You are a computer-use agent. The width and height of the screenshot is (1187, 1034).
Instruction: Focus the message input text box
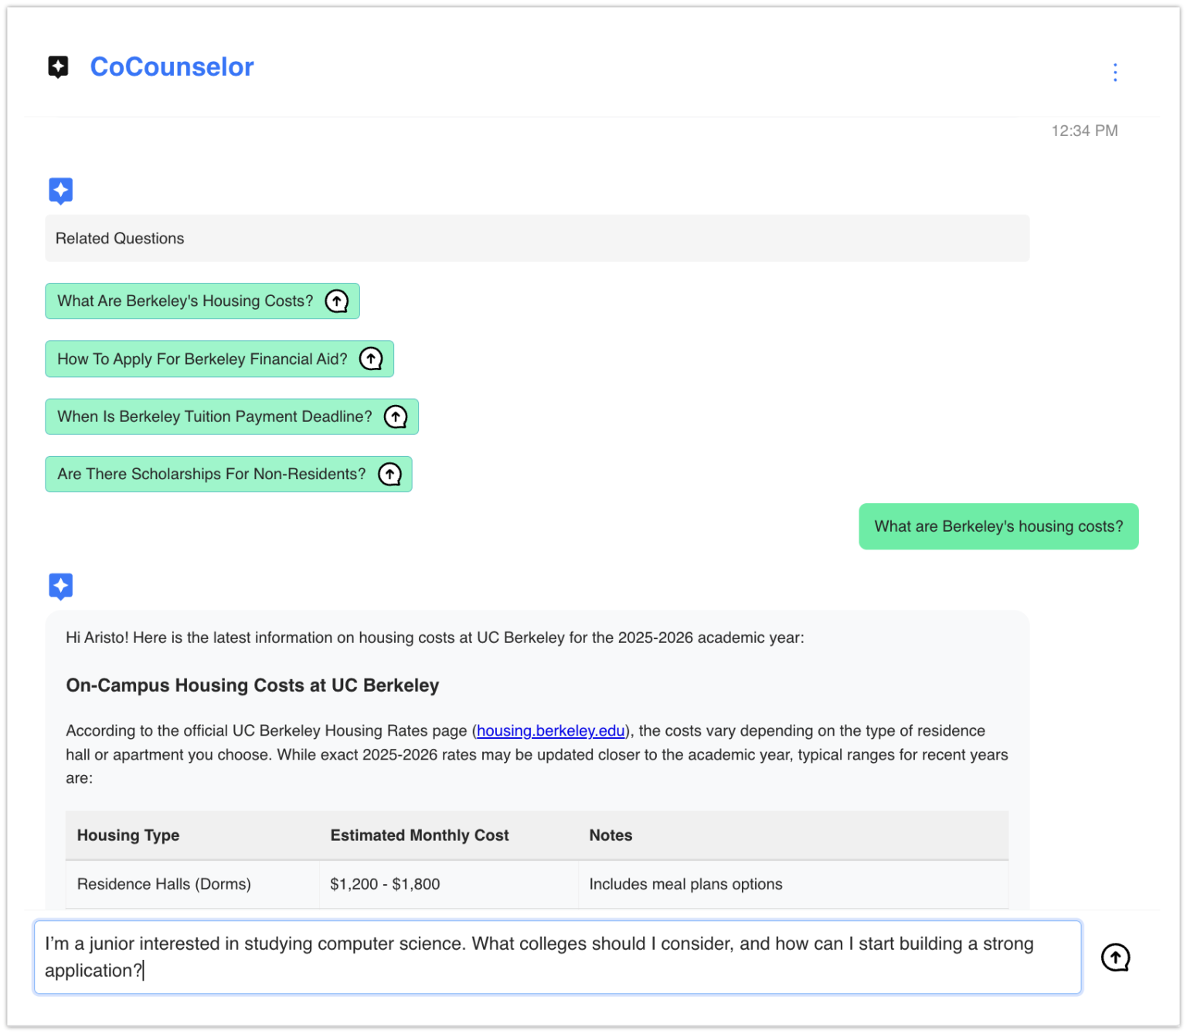[556, 957]
